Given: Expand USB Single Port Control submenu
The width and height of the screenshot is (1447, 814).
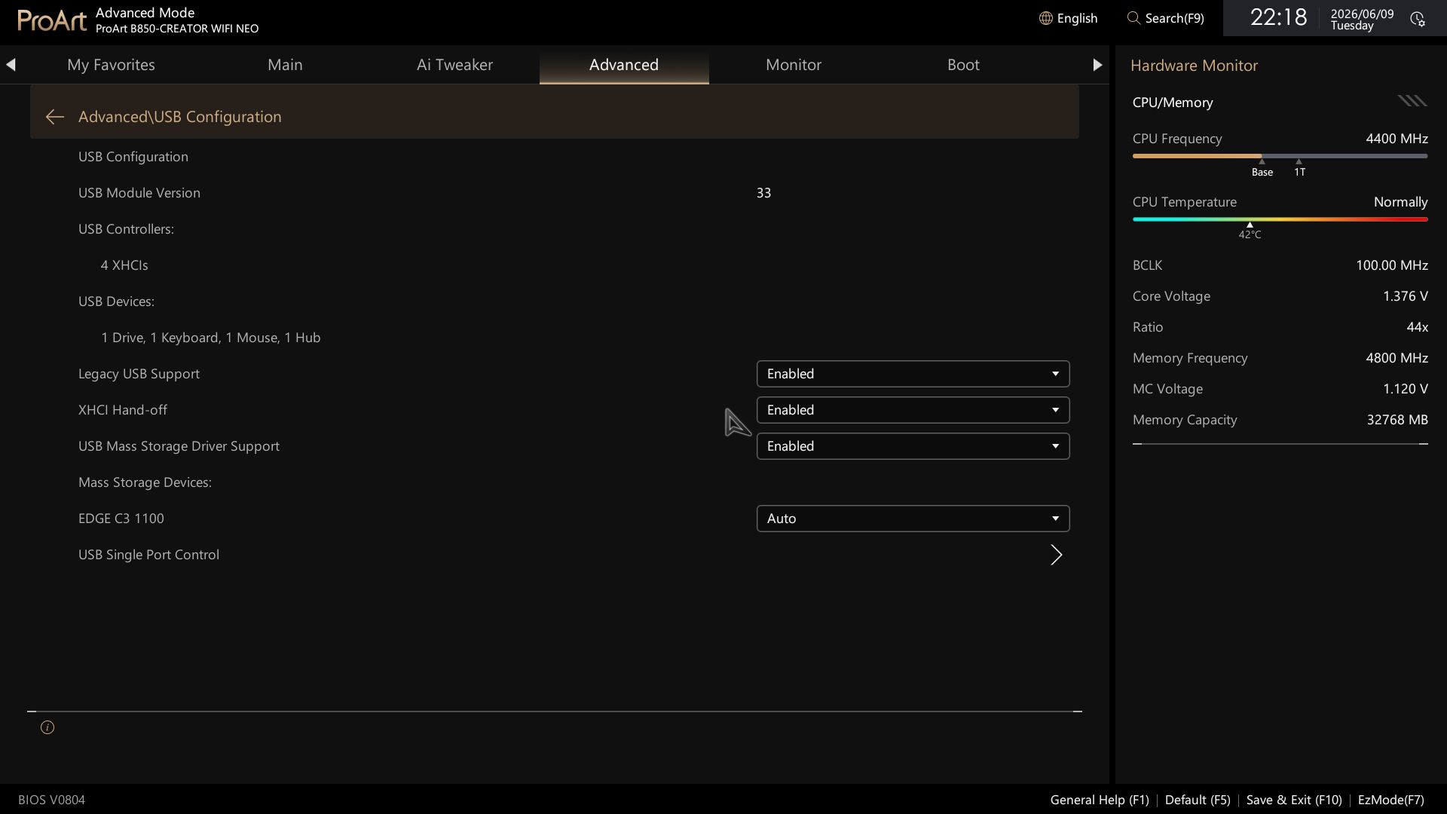Looking at the screenshot, I should point(574,555).
